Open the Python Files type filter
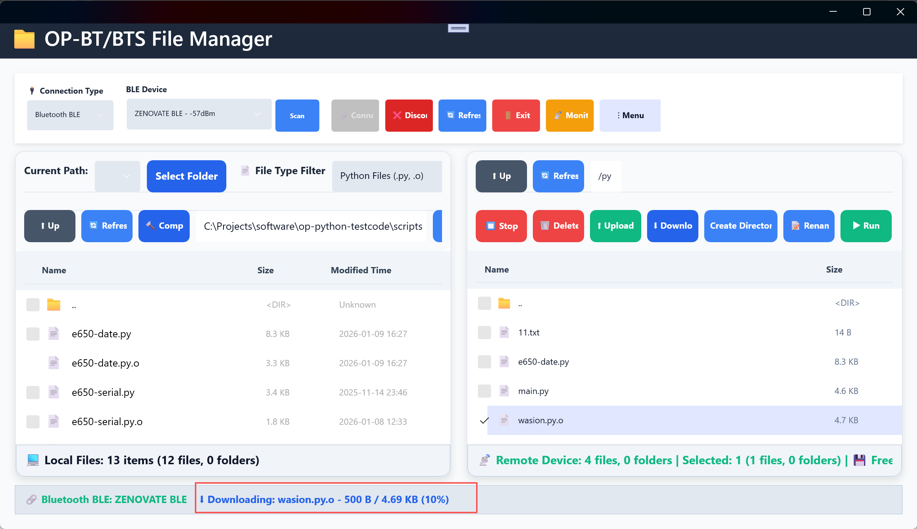Image resolution: width=917 pixels, height=529 pixels. coord(386,176)
